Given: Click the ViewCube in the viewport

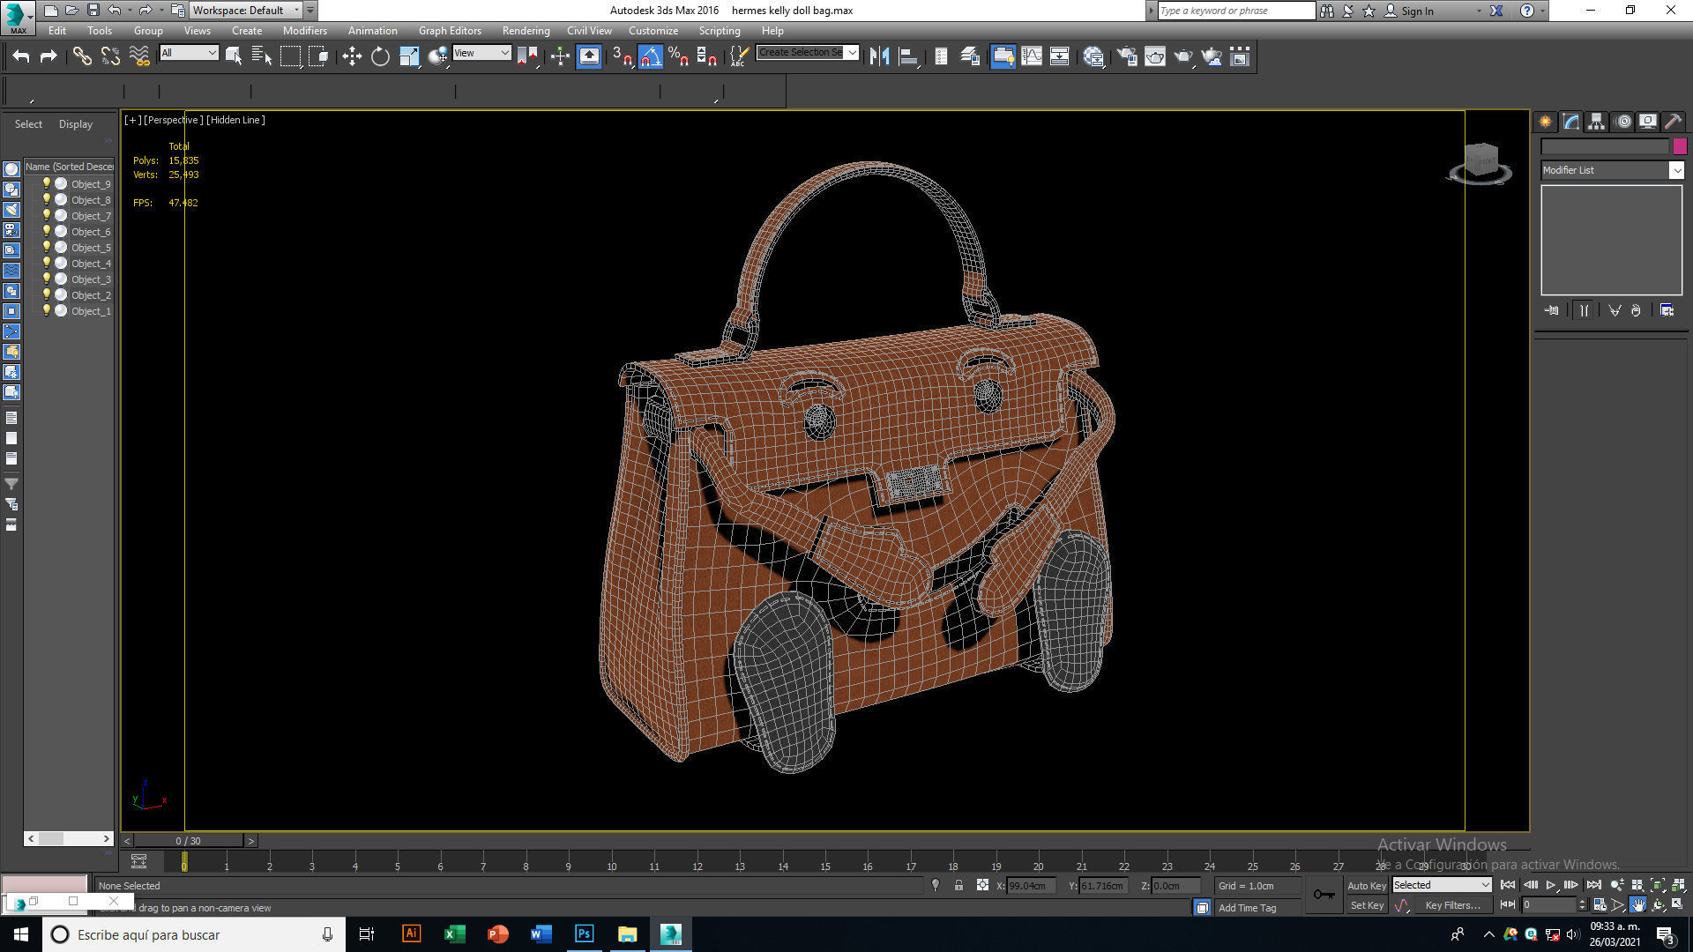Looking at the screenshot, I should (1480, 162).
